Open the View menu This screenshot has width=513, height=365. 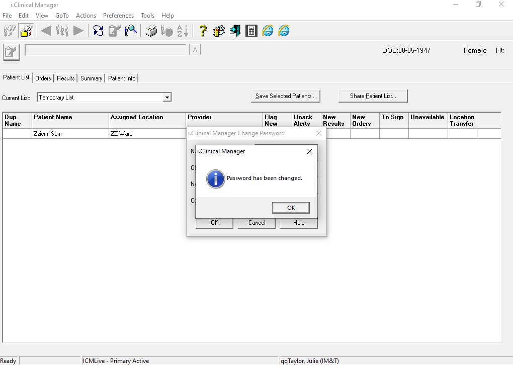(x=42, y=16)
